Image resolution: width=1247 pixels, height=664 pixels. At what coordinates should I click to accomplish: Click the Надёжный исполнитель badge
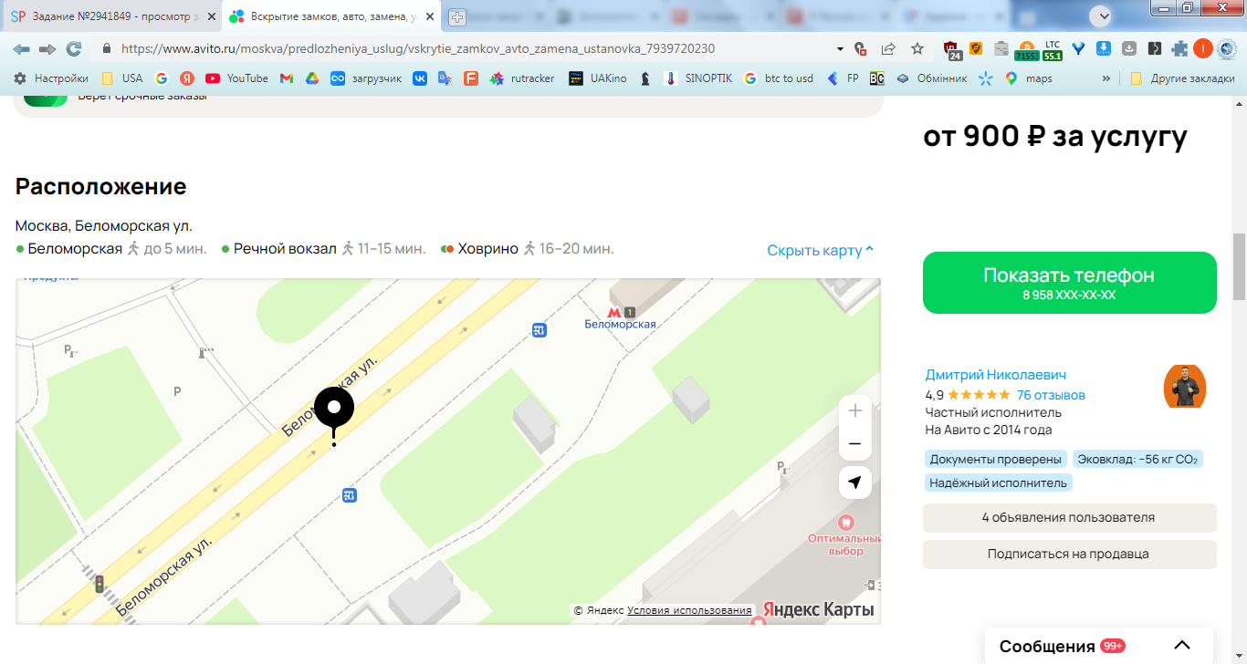point(998,482)
